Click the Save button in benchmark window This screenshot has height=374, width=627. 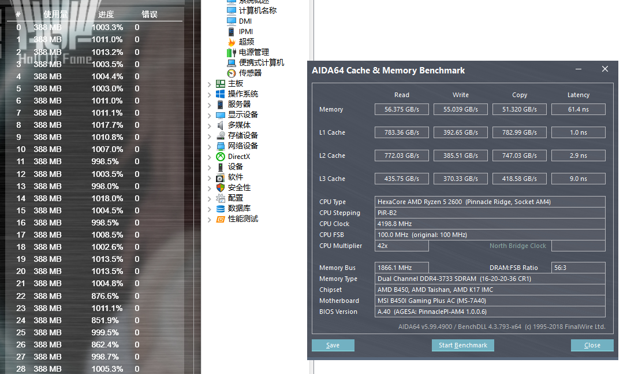coord(333,345)
